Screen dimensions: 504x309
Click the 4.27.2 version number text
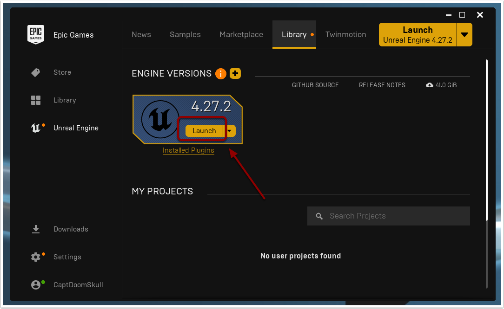[x=211, y=107]
